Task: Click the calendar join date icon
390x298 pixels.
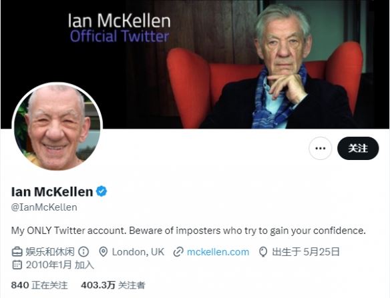Action: [x=17, y=265]
